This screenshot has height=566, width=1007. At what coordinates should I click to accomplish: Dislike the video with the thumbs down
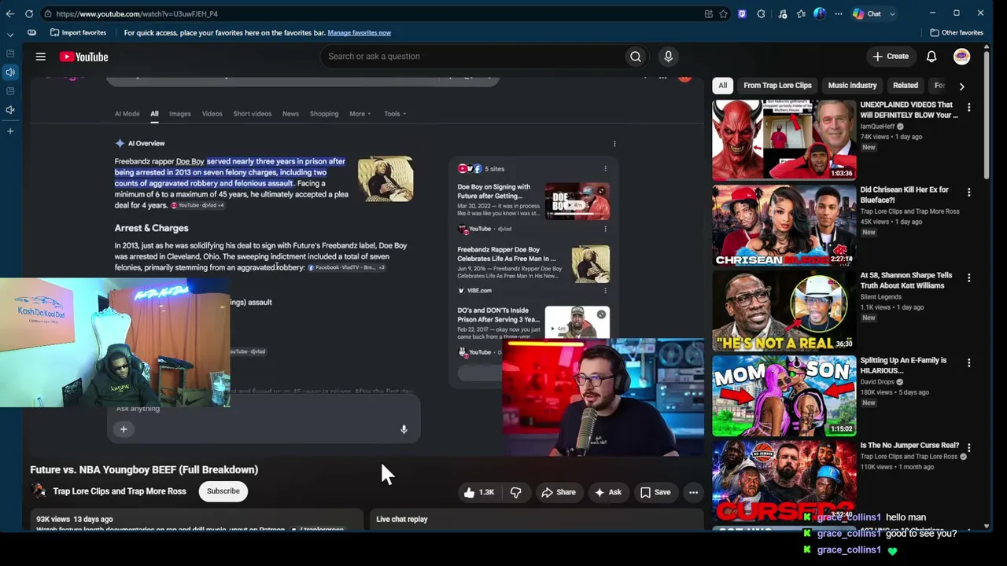pyautogui.click(x=516, y=492)
